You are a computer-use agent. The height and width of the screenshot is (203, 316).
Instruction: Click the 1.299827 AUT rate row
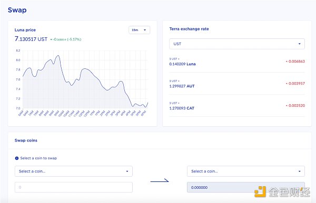click(x=237, y=84)
